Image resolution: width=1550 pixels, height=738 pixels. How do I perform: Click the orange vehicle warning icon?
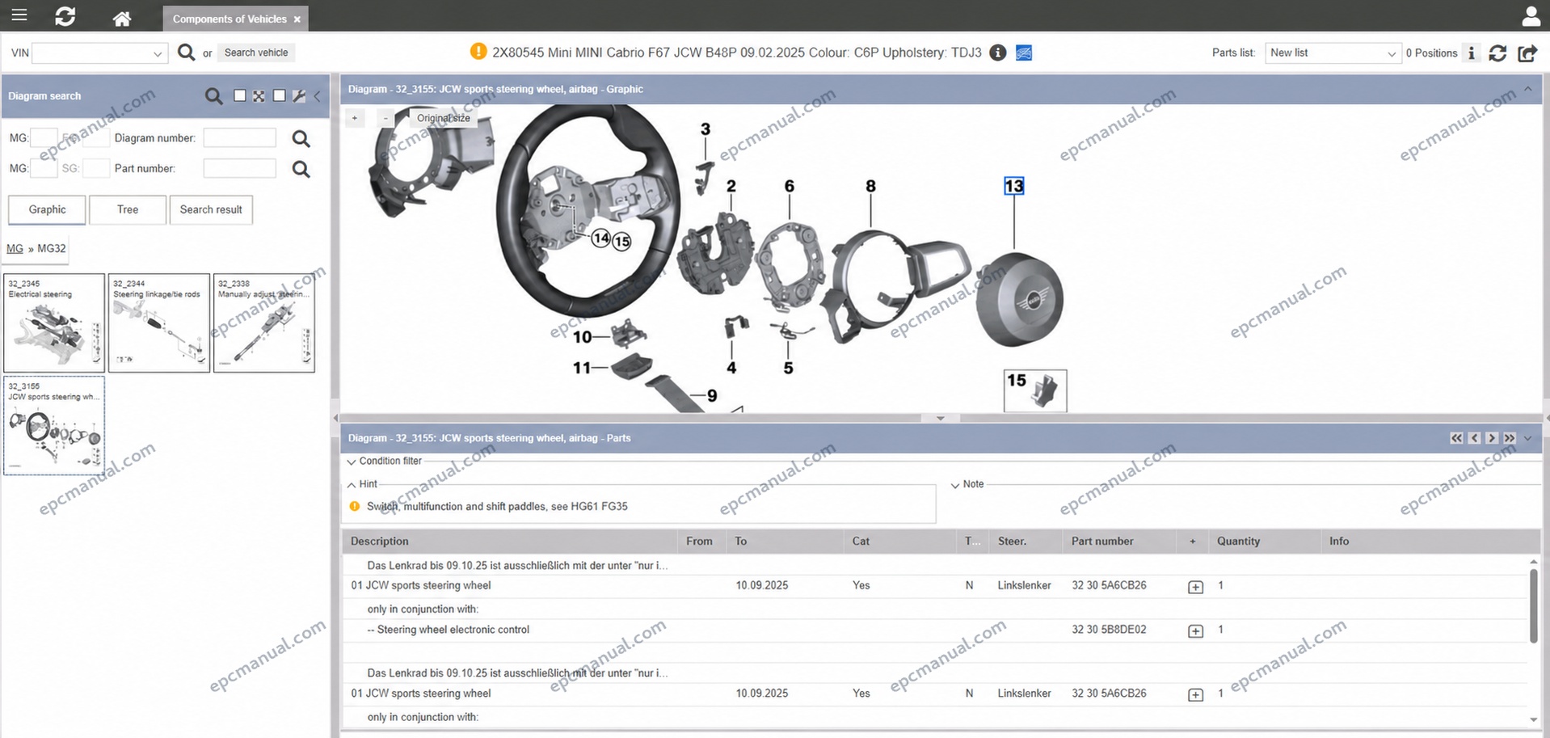(x=478, y=52)
